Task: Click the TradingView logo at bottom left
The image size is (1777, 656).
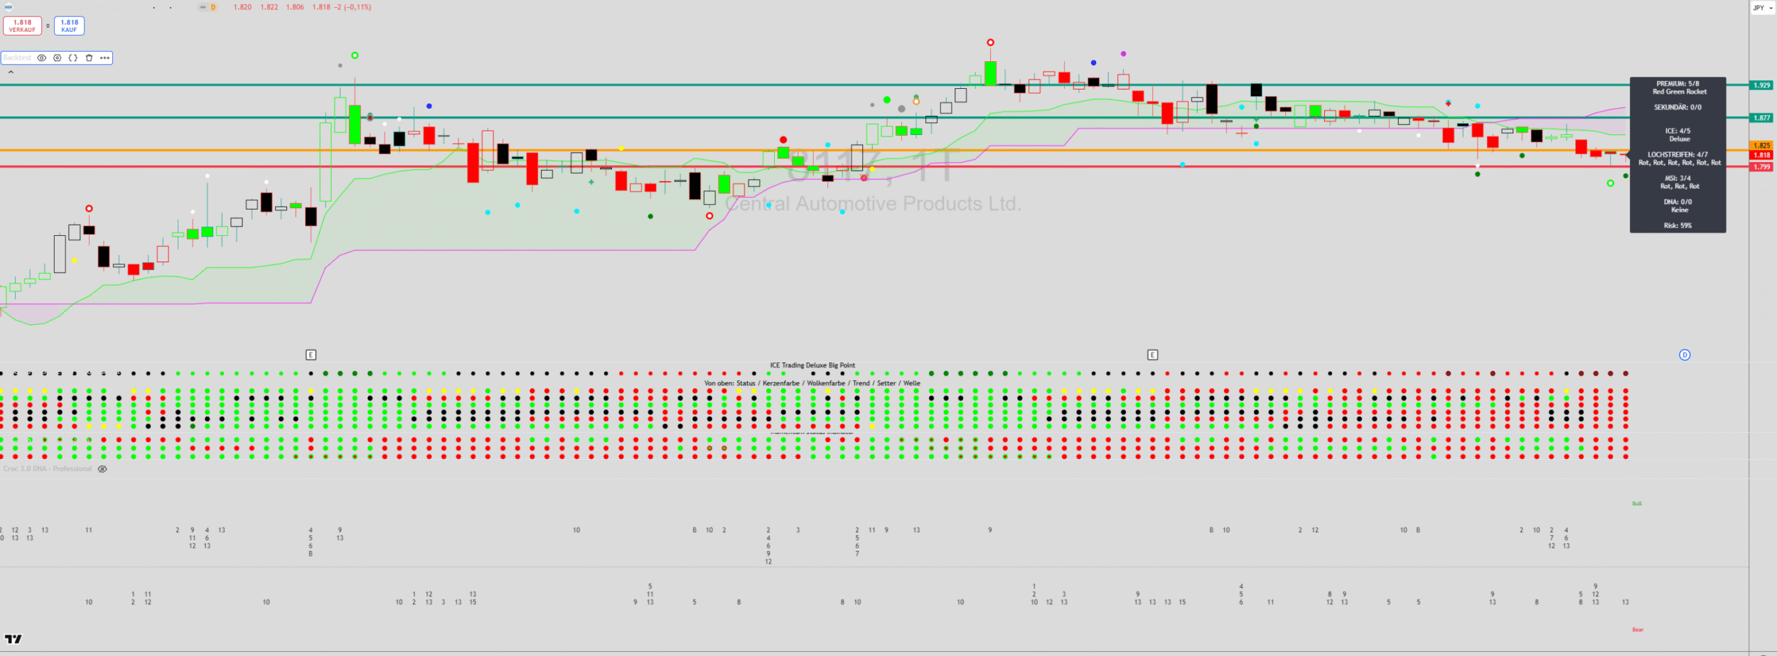Action: click(x=14, y=639)
